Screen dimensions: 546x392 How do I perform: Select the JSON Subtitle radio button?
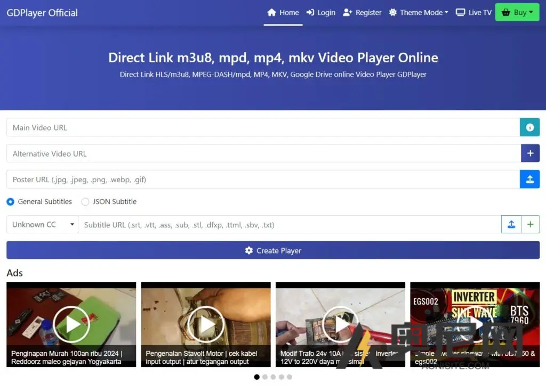pos(85,201)
